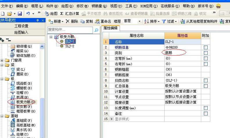Open the 在线服务(S) menu
This screenshot has height=138, width=230.
pyautogui.click(x=170, y=6)
